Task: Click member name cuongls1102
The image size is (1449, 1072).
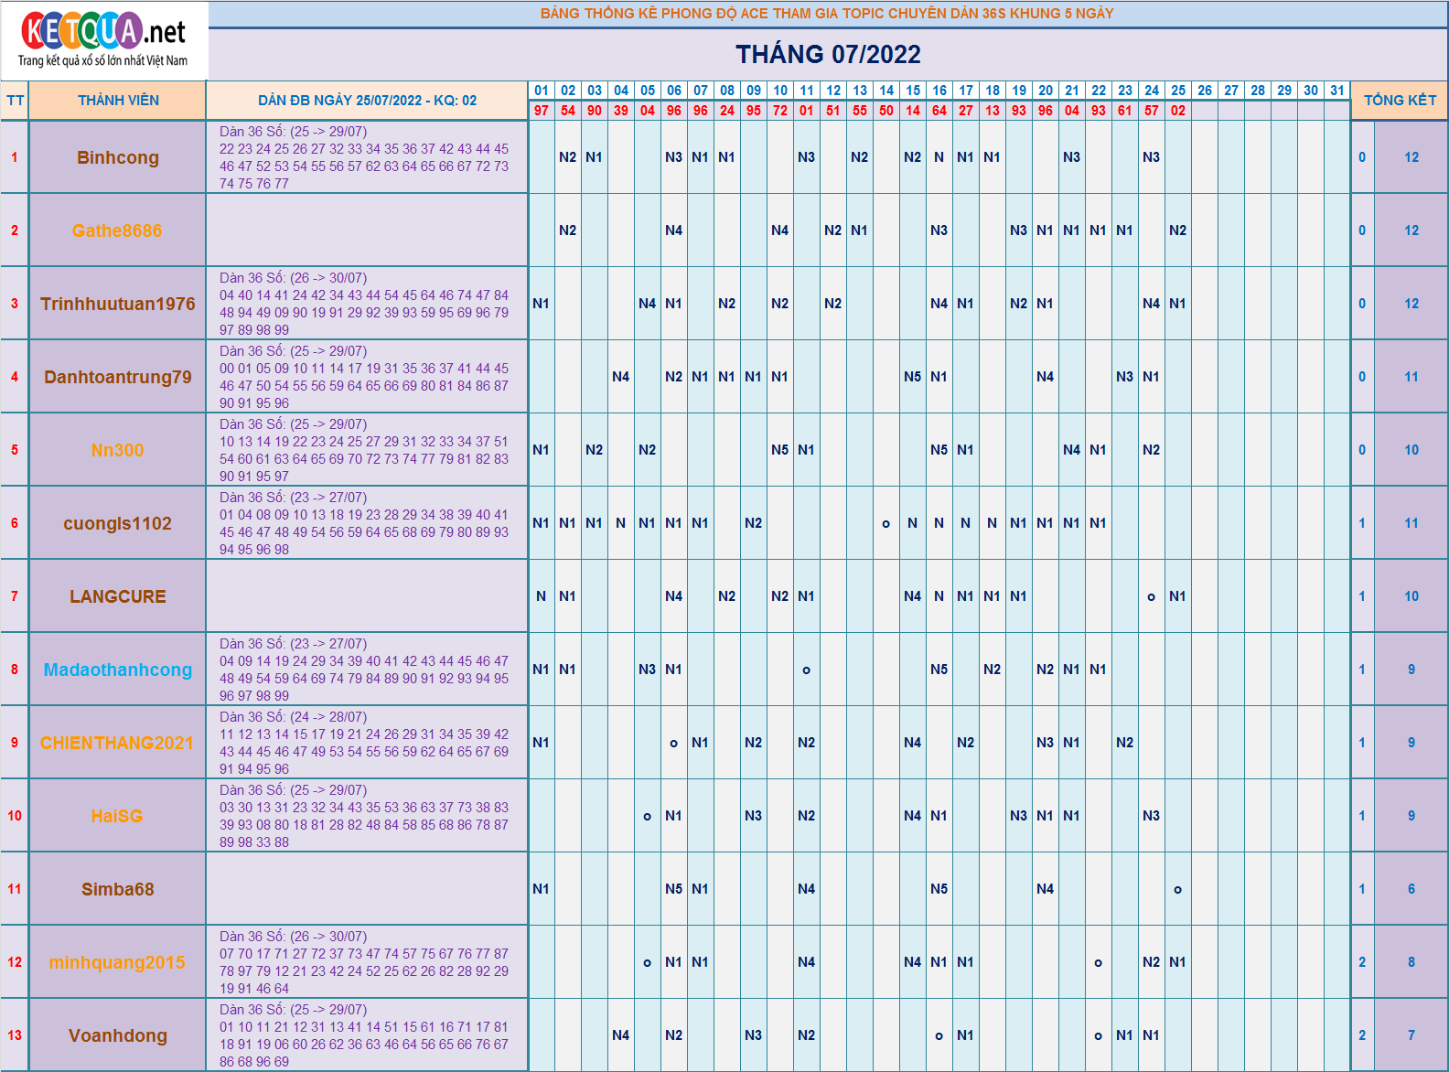Action: click(x=118, y=523)
